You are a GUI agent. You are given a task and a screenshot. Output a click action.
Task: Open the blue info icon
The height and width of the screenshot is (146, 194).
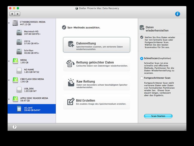(177, 14)
